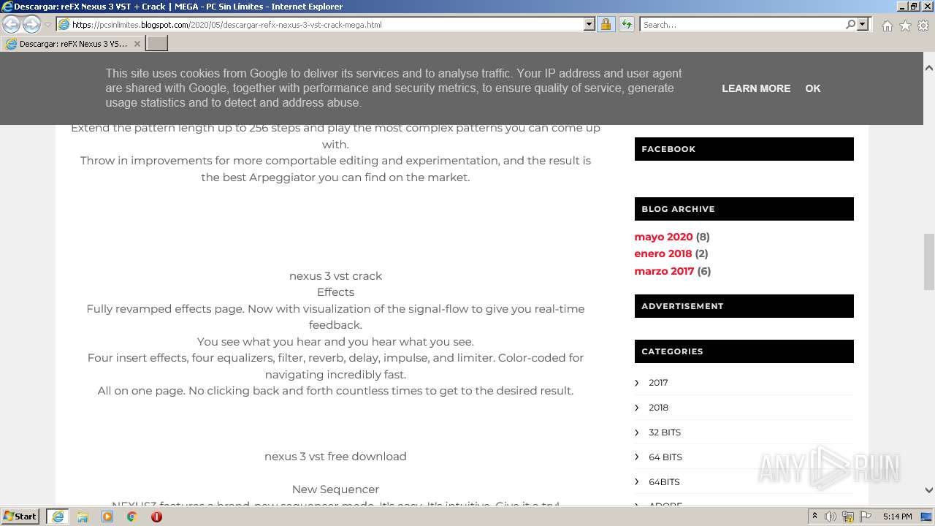This screenshot has width=935, height=526.
Task: Click the ADVERTISEMENT header
Action: (744, 306)
